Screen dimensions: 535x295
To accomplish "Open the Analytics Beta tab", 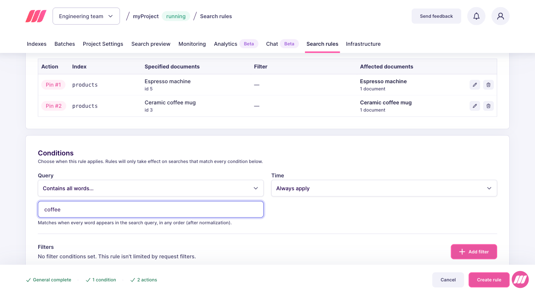I will (236, 44).
